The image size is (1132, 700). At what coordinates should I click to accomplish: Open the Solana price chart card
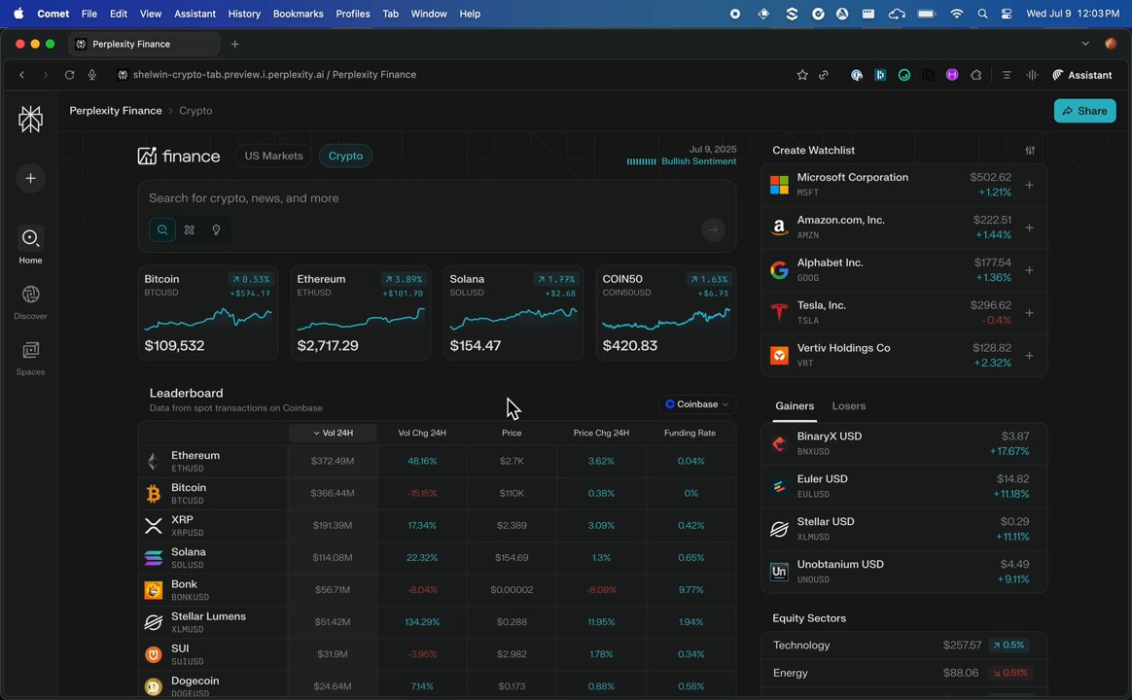513,312
